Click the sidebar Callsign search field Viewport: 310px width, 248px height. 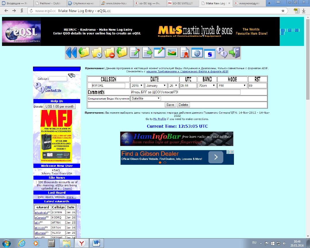58,79
